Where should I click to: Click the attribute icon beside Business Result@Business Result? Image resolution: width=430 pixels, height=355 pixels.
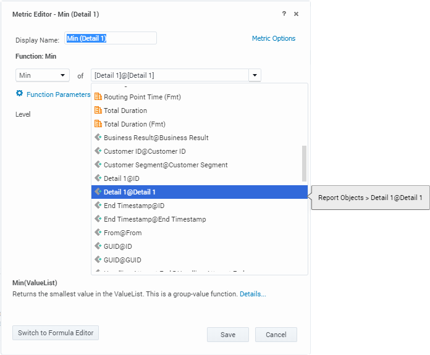pyautogui.click(x=98, y=138)
